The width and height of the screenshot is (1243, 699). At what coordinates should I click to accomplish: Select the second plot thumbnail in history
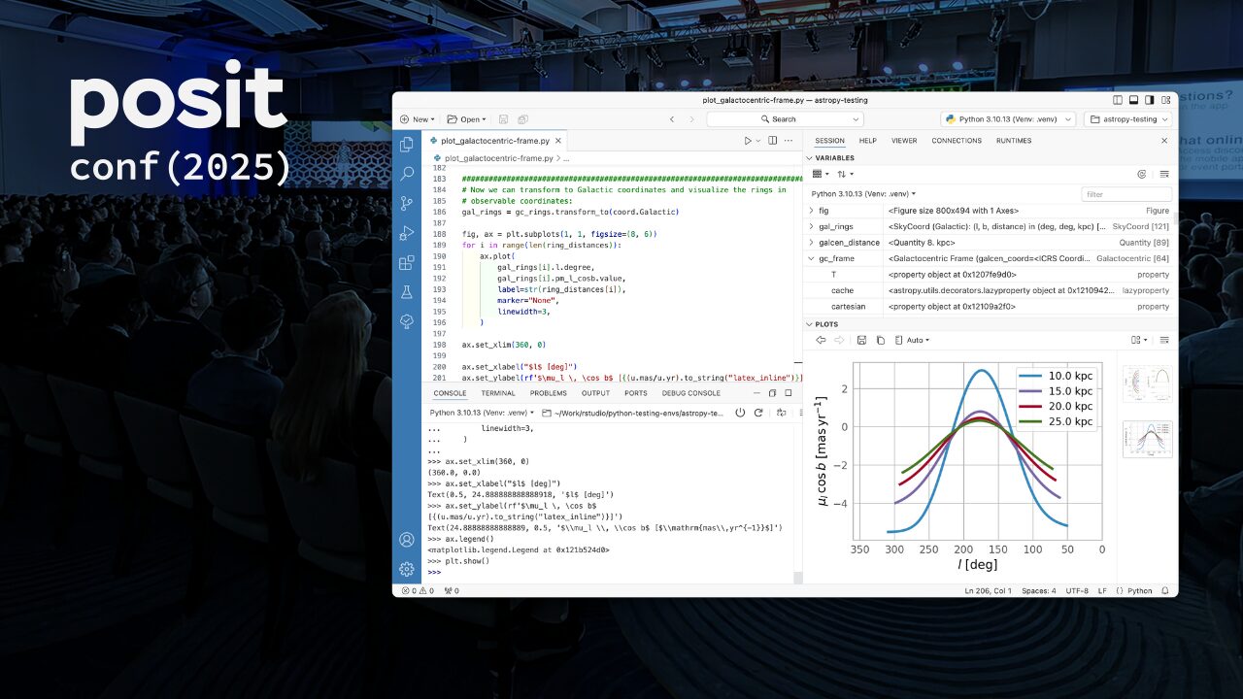1147,439
